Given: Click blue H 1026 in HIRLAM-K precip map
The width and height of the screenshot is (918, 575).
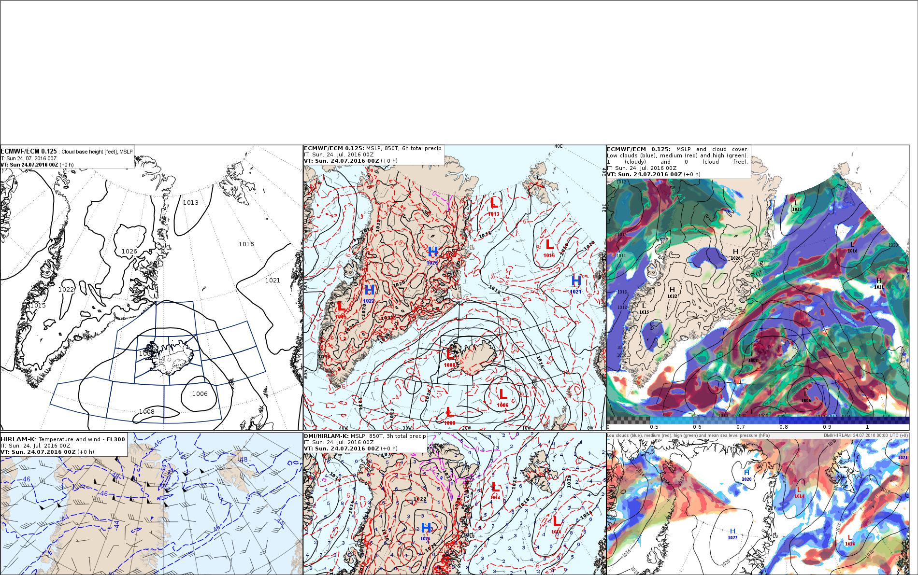Looking at the screenshot, I should 426,531.
